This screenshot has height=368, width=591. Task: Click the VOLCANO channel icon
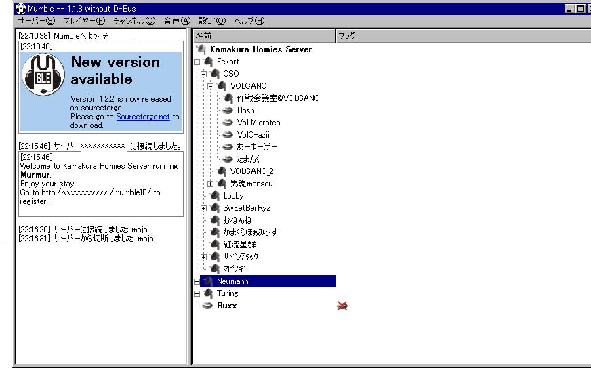[222, 86]
